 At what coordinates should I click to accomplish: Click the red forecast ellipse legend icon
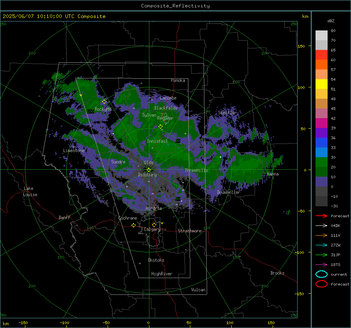[x=321, y=284]
